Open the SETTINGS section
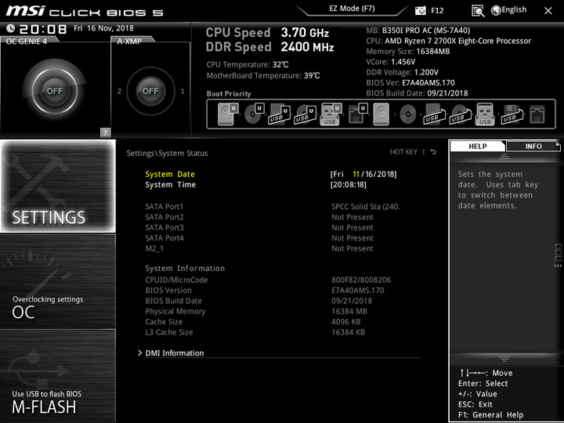The height and width of the screenshot is (423, 564). (x=58, y=186)
